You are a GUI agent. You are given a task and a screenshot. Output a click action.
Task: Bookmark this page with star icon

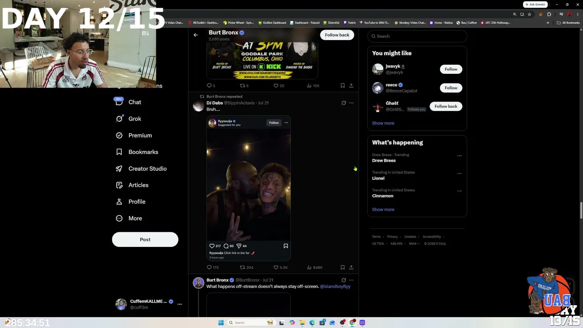529,15
